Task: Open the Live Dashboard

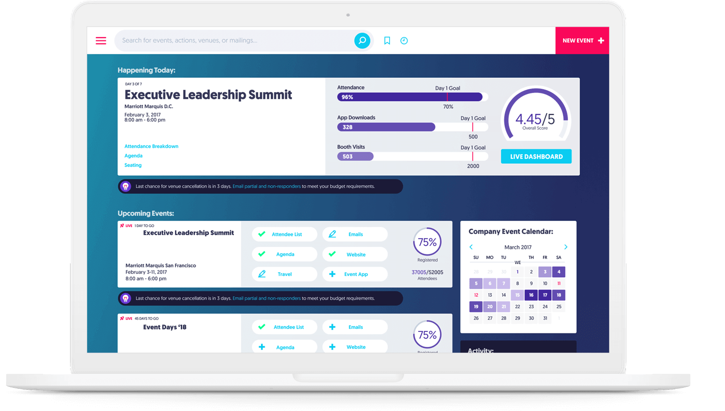Action: [x=536, y=156]
